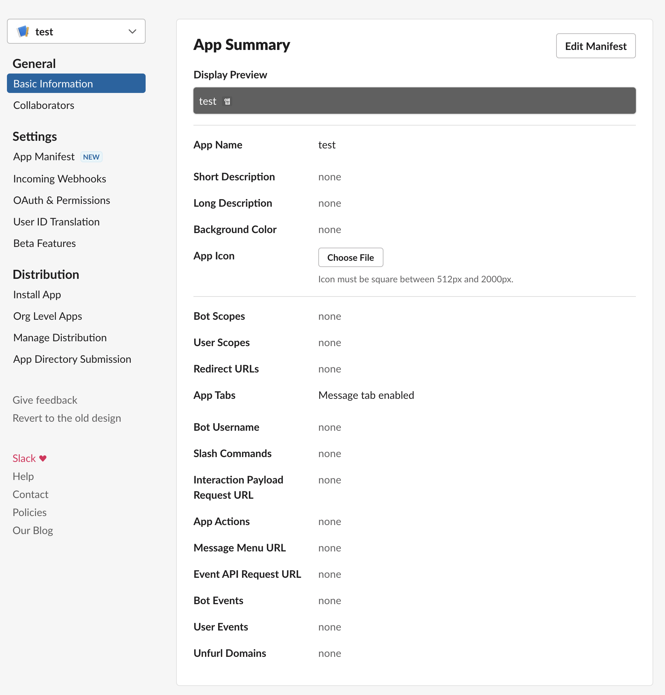Go to Manage Distribution
The image size is (665, 695).
click(60, 338)
